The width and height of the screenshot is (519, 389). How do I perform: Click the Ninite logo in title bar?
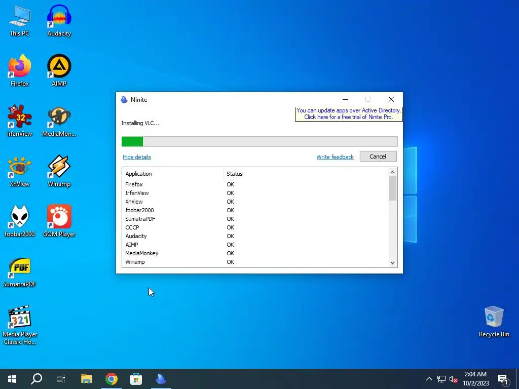(124, 100)
